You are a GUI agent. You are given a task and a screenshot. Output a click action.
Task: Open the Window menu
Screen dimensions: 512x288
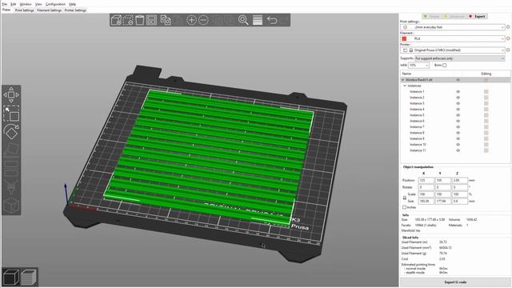(x=26, y=4)
